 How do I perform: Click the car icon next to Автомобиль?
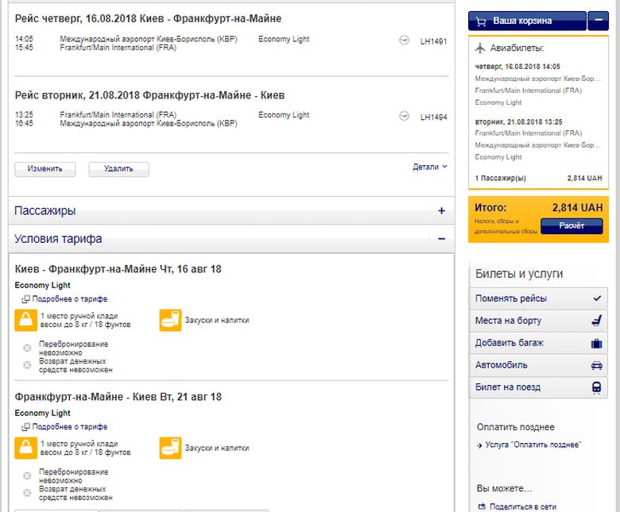pyautogui.click(x=596, y=365)
